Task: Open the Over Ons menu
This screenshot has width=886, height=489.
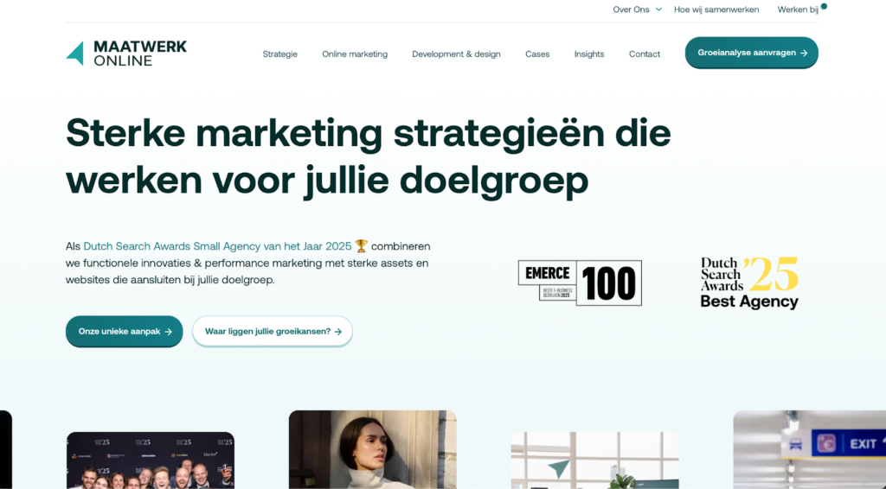Action: point(631,9)
